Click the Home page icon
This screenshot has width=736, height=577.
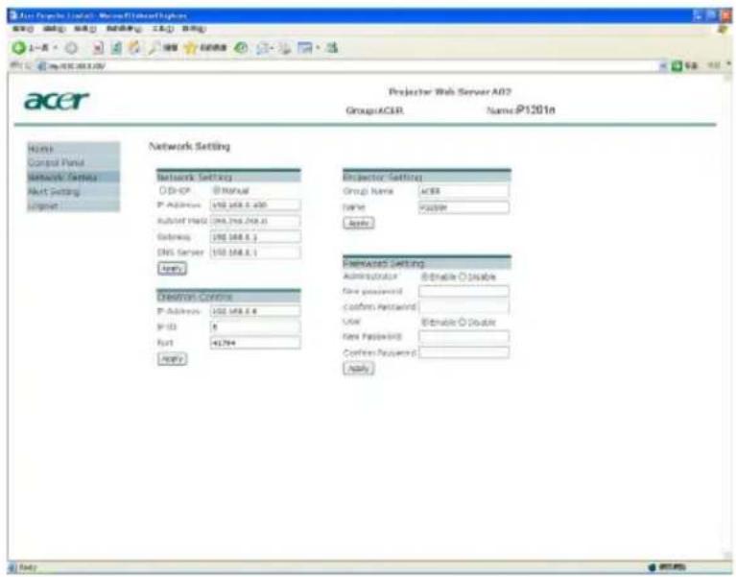(x=134, y=47)
